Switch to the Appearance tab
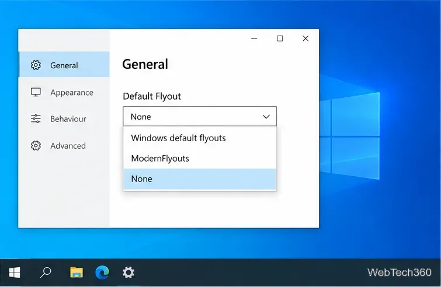 (x=64, y=92)
